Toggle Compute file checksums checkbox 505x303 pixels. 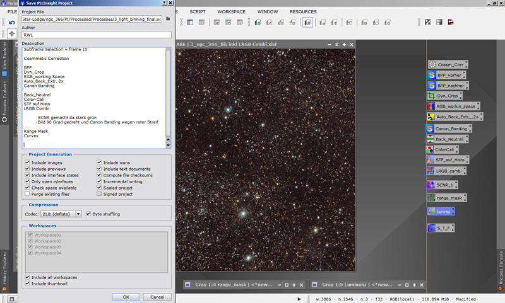click(99, 174)
